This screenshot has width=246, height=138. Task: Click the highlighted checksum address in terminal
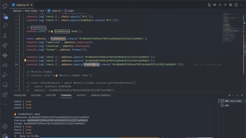(57, 120)
